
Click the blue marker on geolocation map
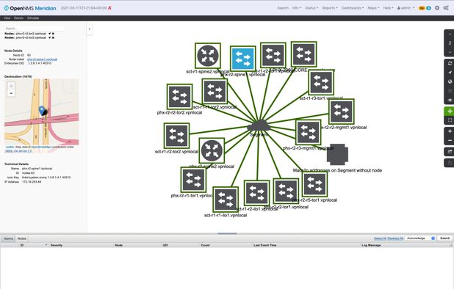click(x=42, y=110)
